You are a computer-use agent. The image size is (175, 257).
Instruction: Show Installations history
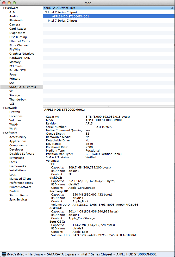[x=18, y=170]
